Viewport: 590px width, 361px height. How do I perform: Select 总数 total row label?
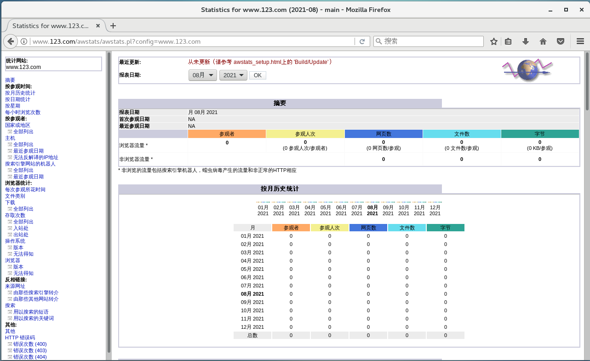[252, 335]
